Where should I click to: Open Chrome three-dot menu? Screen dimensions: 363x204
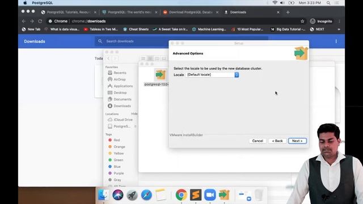(x=339, y=22)
